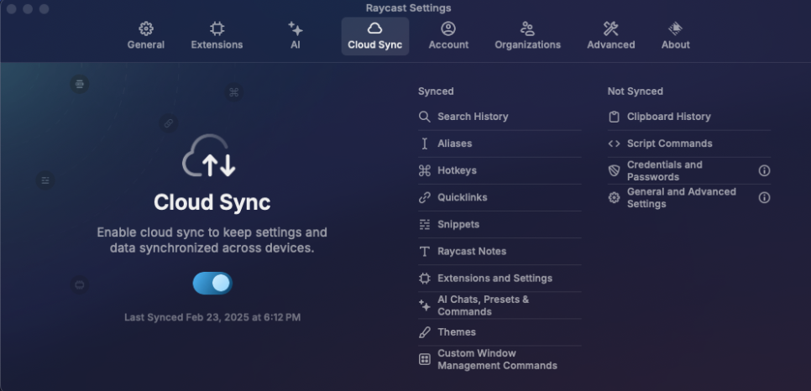Click the Custom Window Management grid icon
The image size is (811, 391).
click(x=425, y=359)
